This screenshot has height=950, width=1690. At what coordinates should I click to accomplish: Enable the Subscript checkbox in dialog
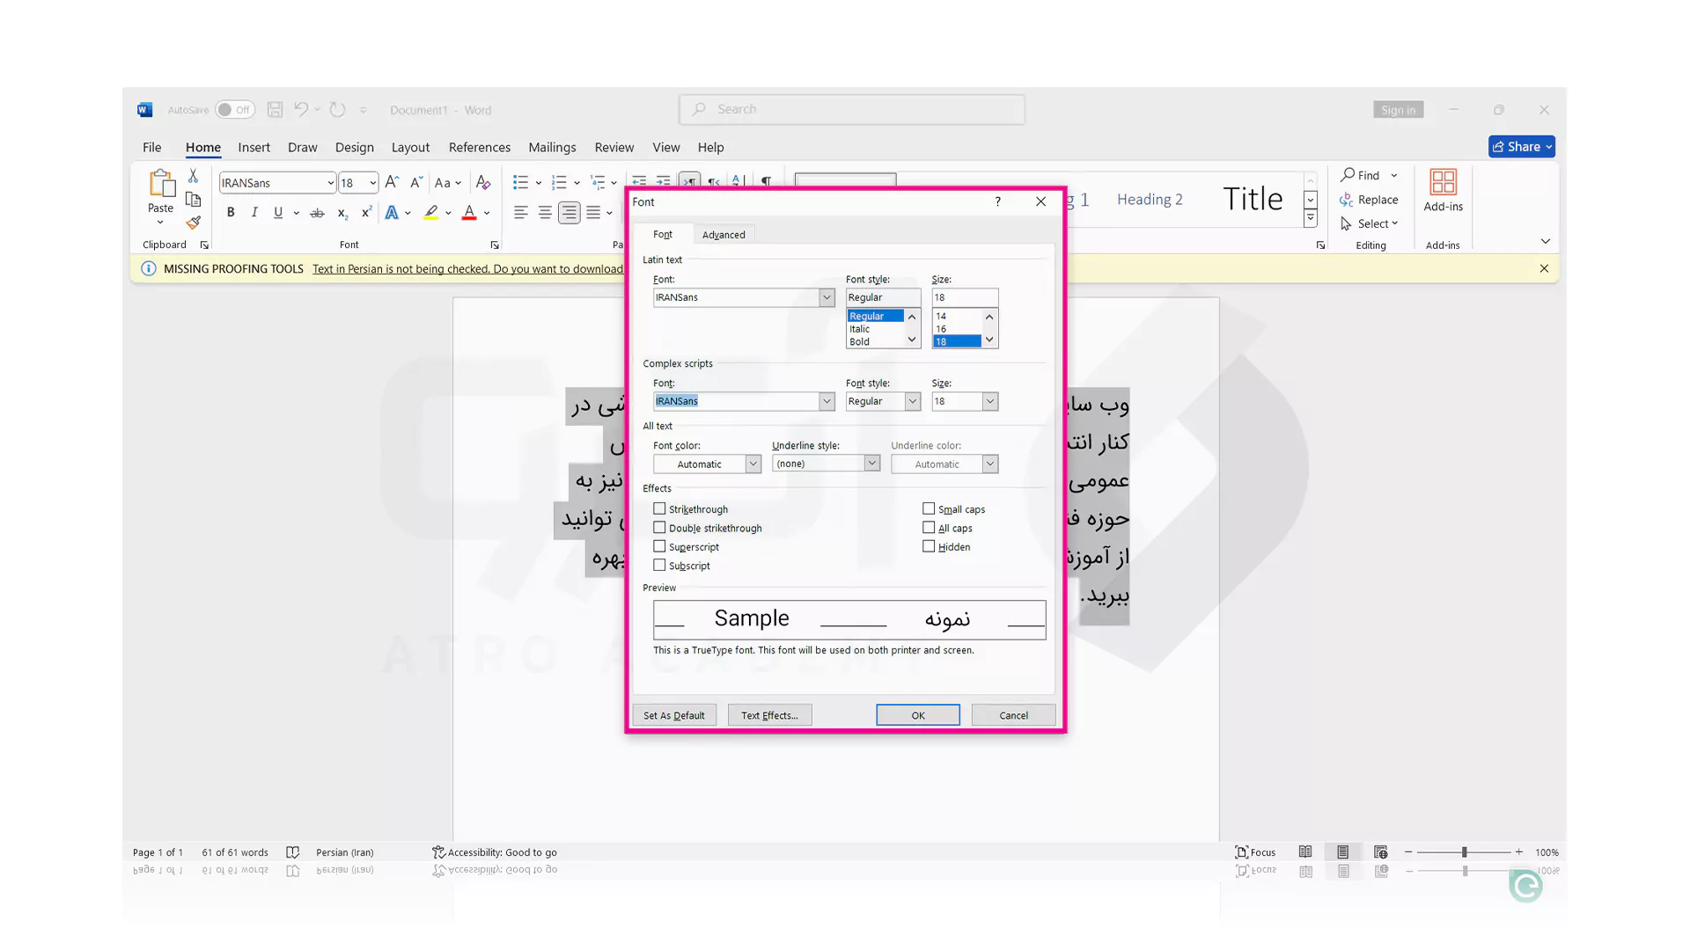659,565
